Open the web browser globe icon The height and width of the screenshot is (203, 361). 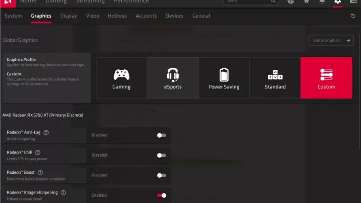coord(291,2)
